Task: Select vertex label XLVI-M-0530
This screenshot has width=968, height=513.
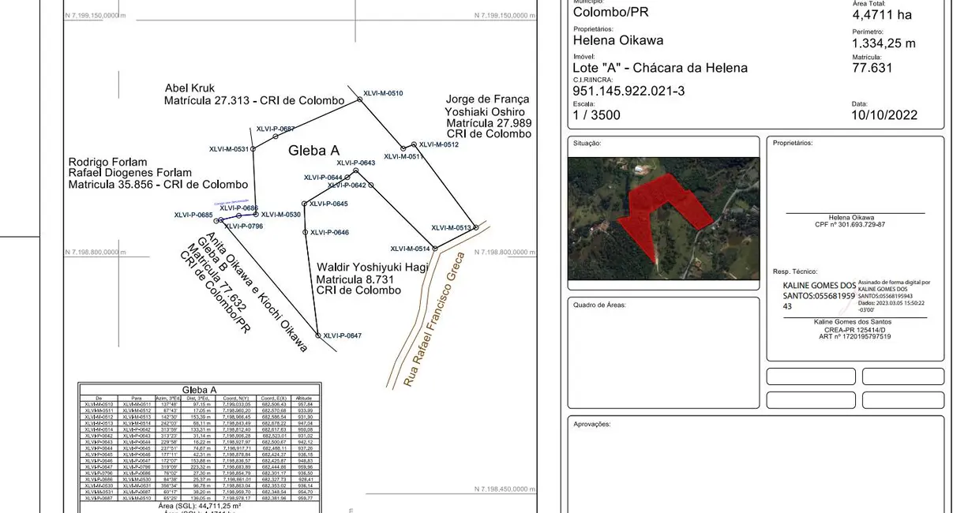Action: [x=281, y=215]
